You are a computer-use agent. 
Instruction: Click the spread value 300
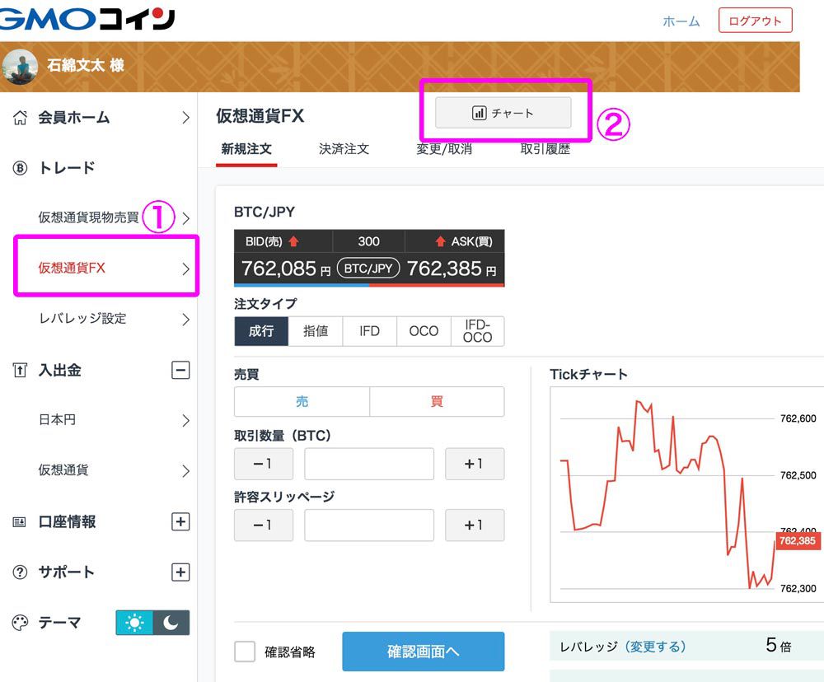point(368,241)
